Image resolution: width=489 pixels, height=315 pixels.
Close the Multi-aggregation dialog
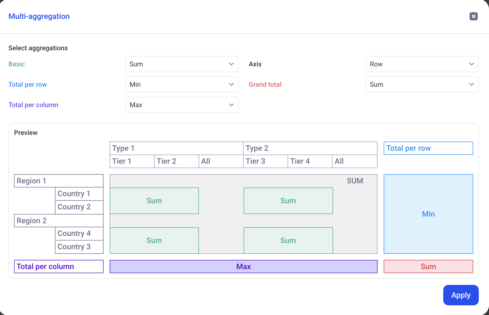tap(473, 16)
